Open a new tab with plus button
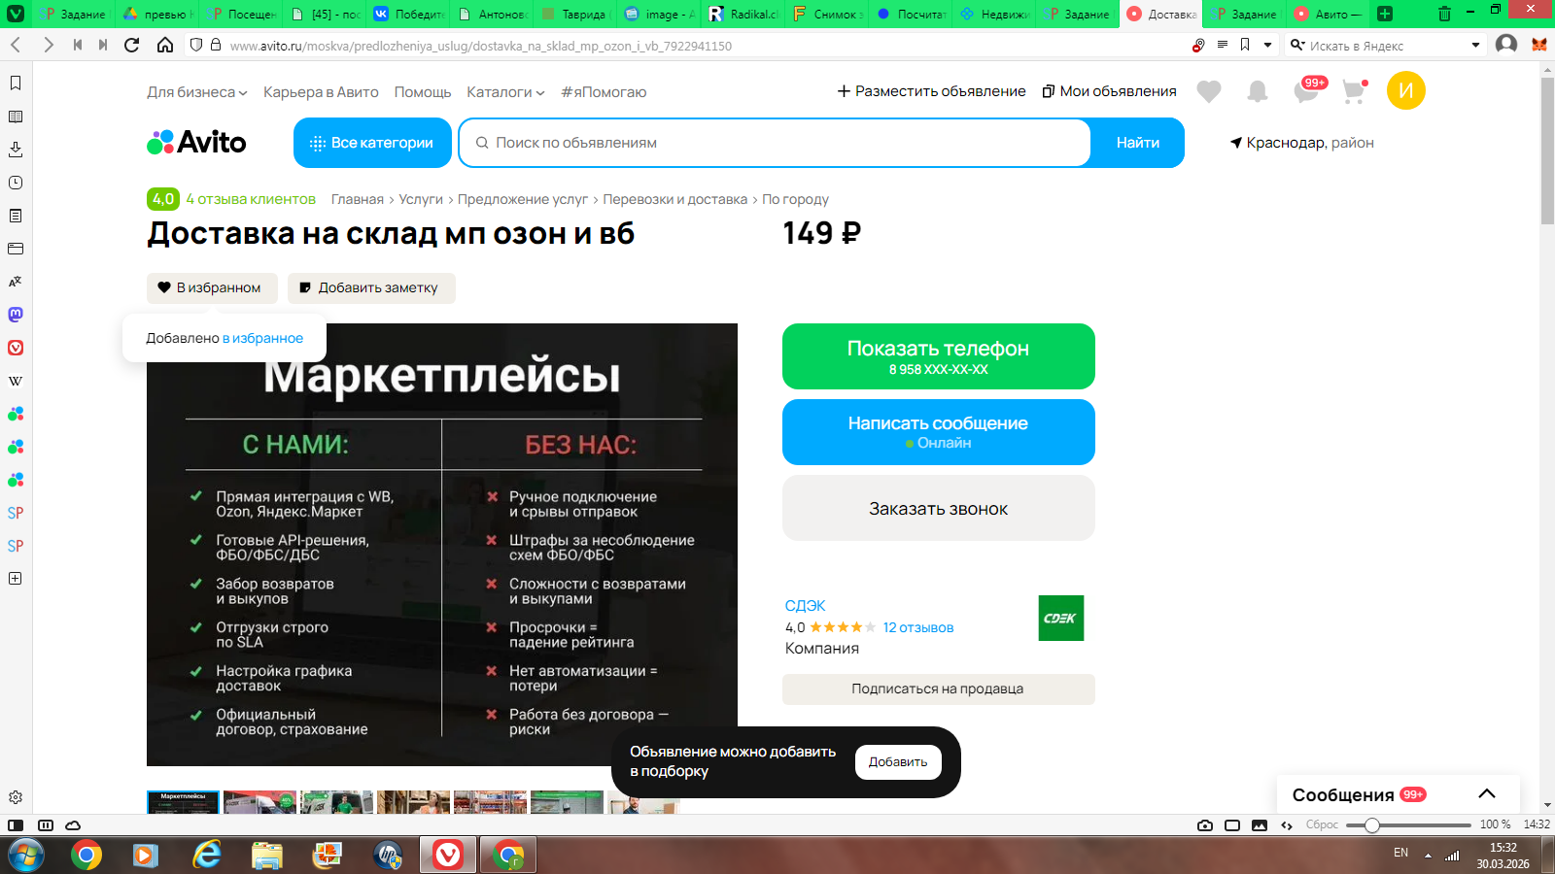Image resolution: width=1555 pixels, height=874 pixels. (x=1385, y=14)
